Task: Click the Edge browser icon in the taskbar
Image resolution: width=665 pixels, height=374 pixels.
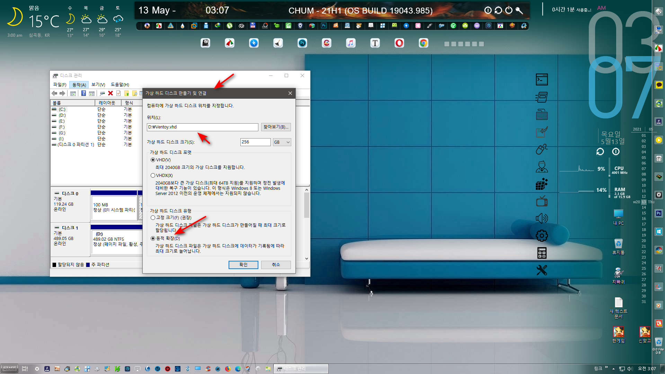Action: (238, 369)
